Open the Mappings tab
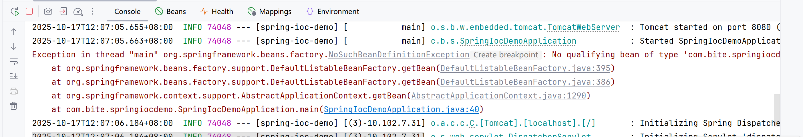Image resolution: width=803 pixels, height=137 pixels. (270, 11)
